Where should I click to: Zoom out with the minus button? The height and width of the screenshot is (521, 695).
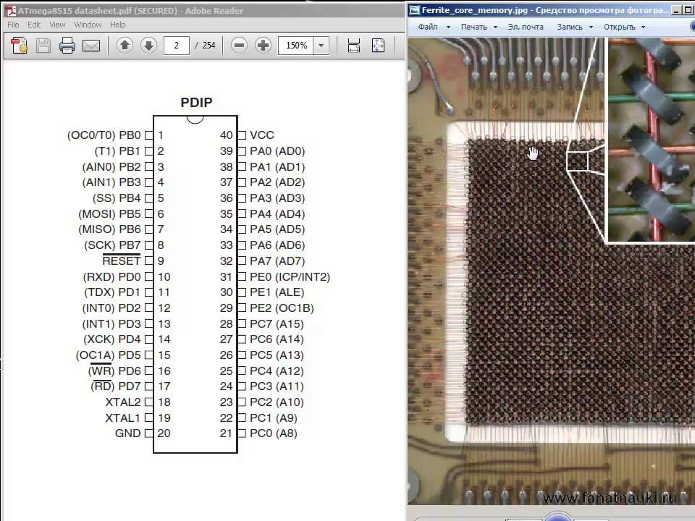[x=239, y=45]
